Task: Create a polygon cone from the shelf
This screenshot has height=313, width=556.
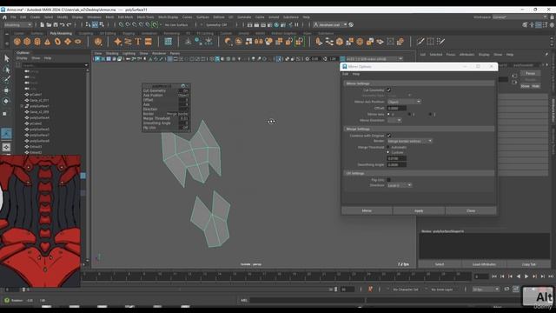Action: coord(47,42)
